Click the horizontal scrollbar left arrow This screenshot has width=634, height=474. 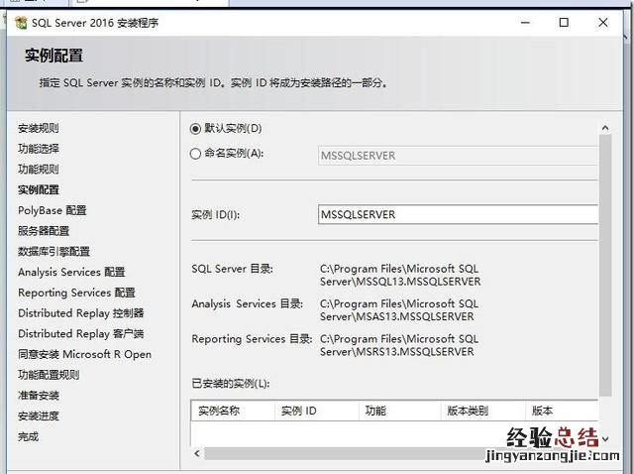tap(196, 454)
